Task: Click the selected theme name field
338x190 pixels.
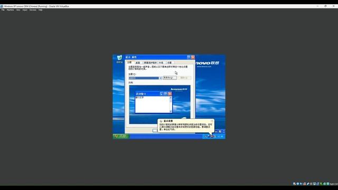Action: [144, 78]
